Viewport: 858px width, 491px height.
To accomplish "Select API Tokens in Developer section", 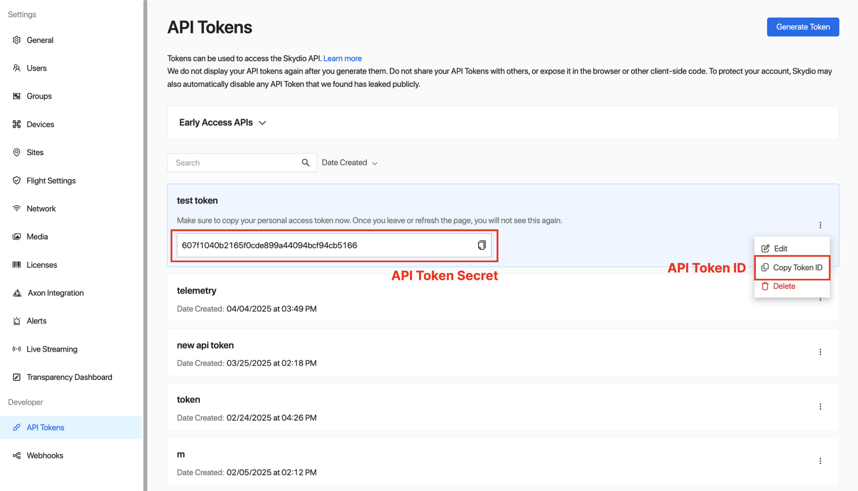I will [x=71, y=427].
